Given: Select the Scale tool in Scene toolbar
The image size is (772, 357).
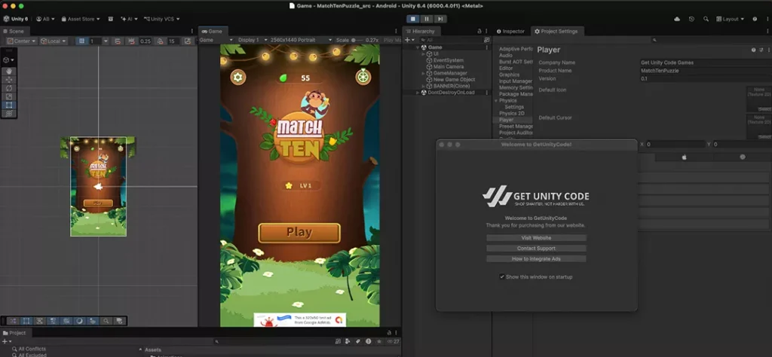Looking at the screenshot, I should [x=9, y=96].
